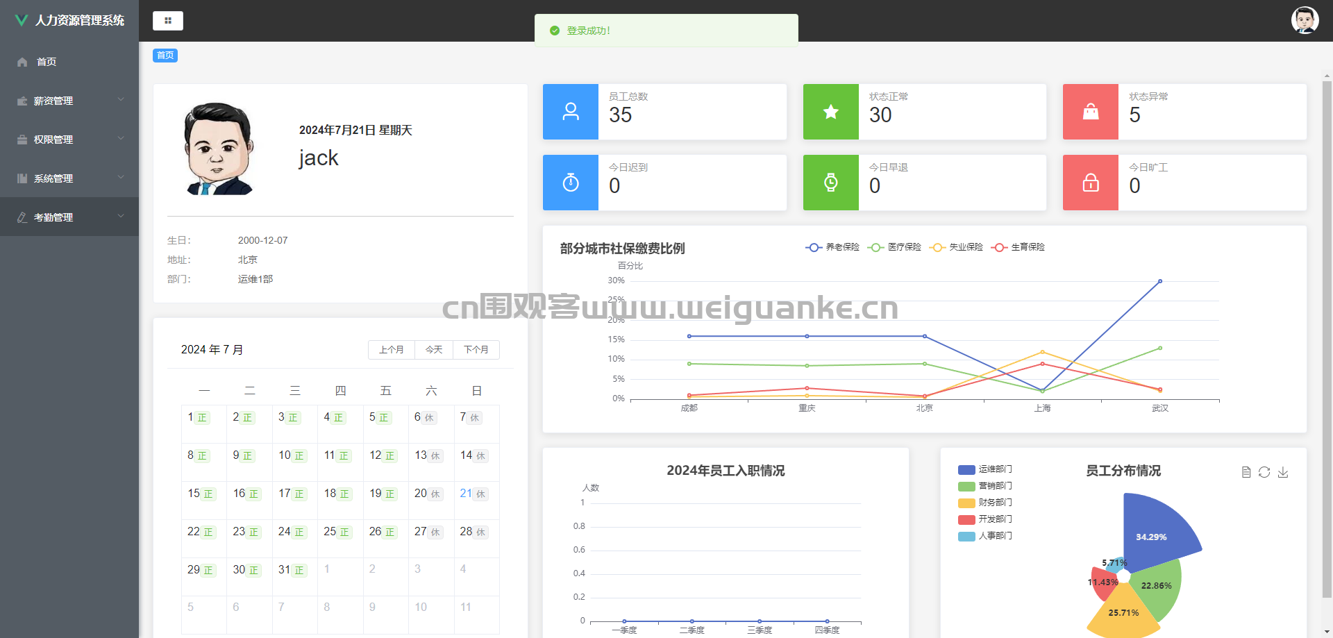Viewport: 1333px width, 638px height.
Task: Open user avatar menu in header
Action: [1305, 20]
